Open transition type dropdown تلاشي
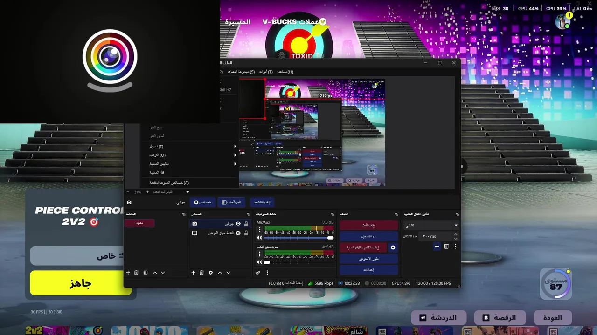The width and height of the screenshot is (597, 335). point(431,225)
